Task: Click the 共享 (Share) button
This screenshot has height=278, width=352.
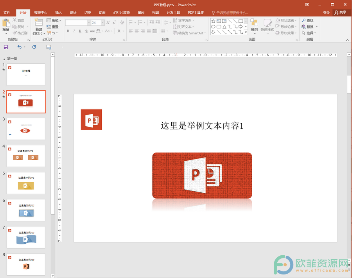Action: 340,13
